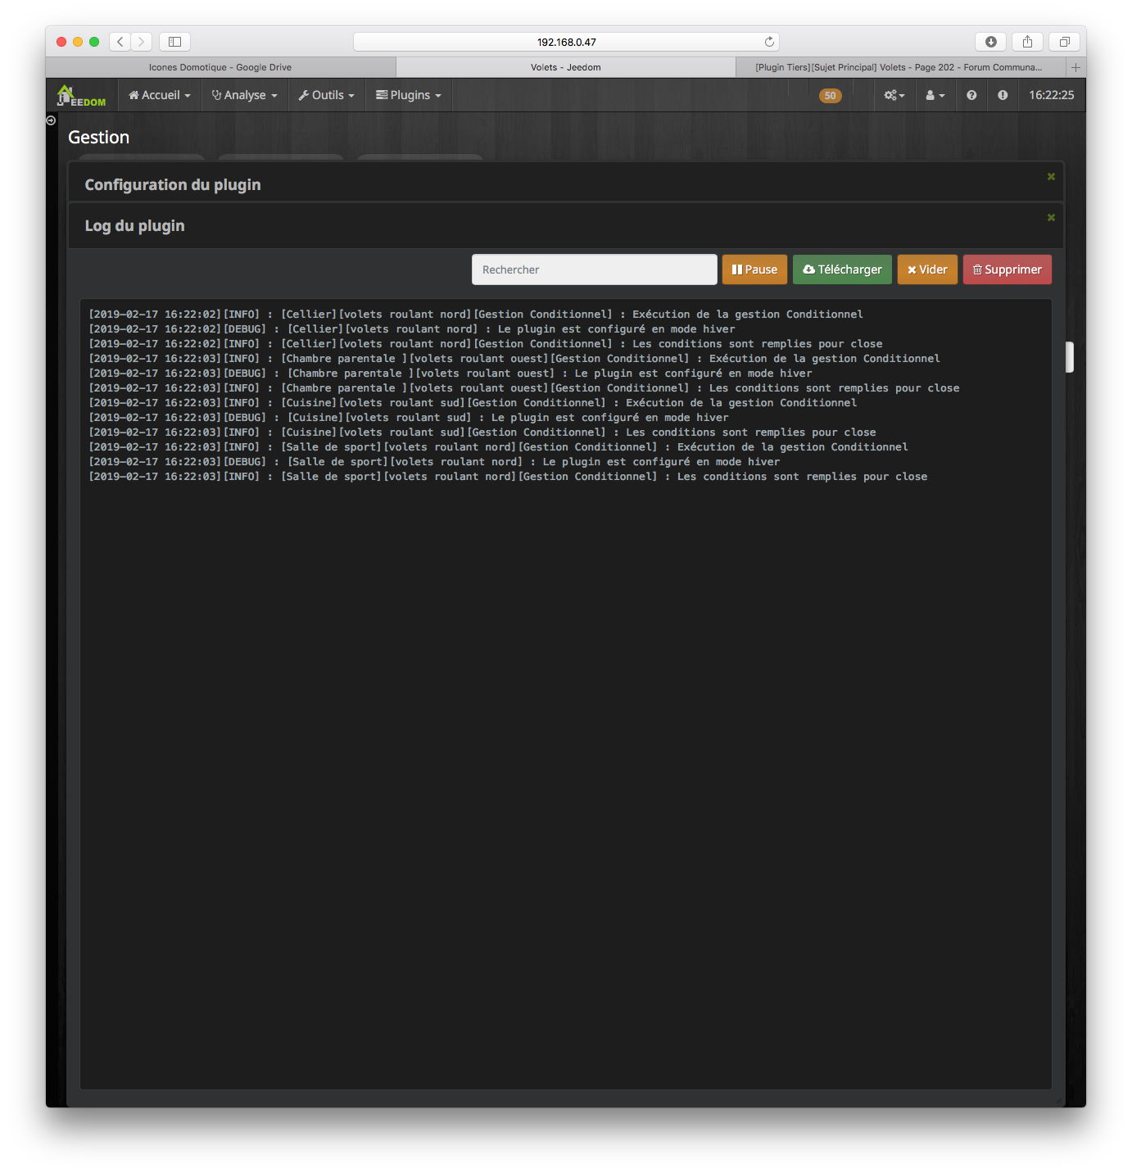Screen dimensions: 1132x1173
Task: Close the Configuration du plugin dialog
Action: tap(1051, 177)
